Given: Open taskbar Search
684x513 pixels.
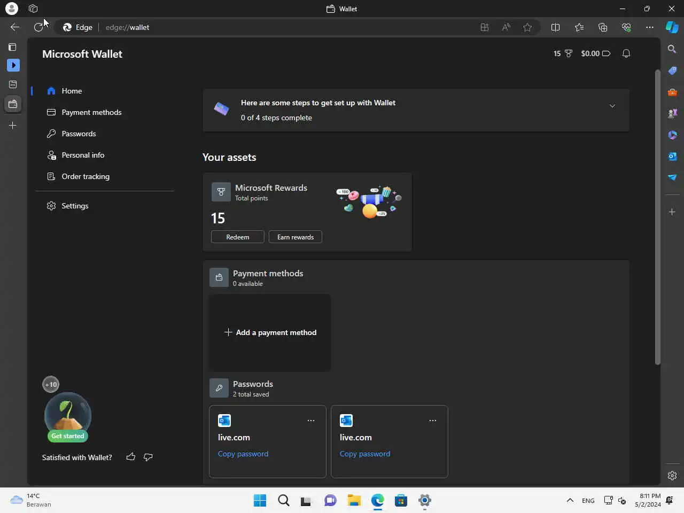Looking at the screenshot, I should click(284, 501).
